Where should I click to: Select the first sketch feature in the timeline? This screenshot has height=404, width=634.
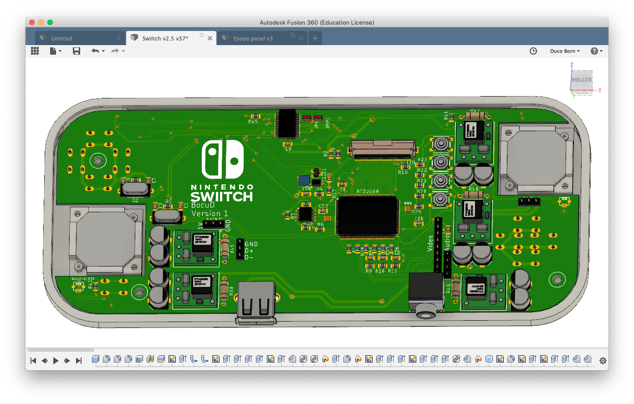pos(172,359)
